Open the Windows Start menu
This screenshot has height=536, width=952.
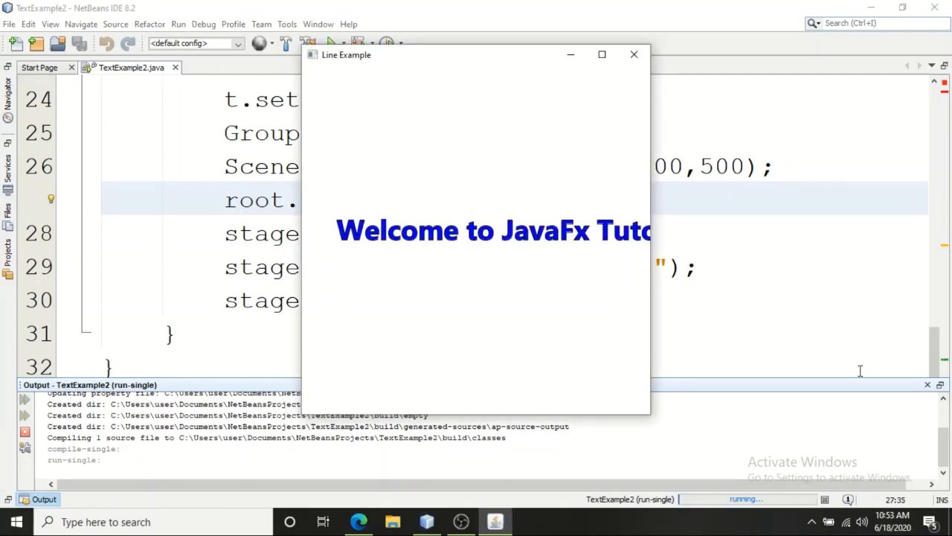point(16,522)
